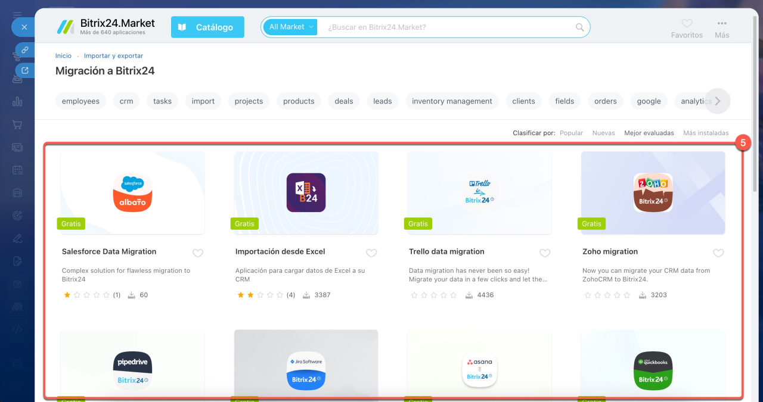Click the search magnifier icon

point(579,27)
